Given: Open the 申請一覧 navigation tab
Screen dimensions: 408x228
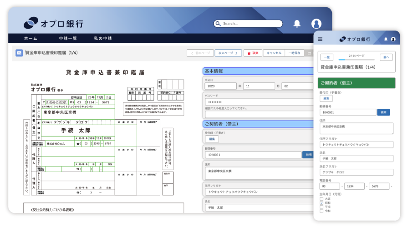Looking at the screenshot, I should (x=68, y=38).
